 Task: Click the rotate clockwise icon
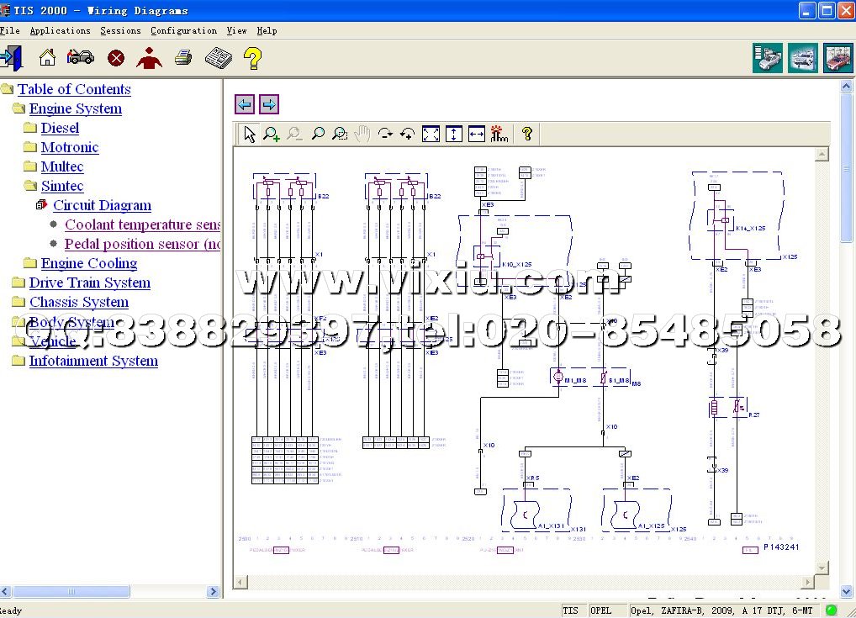click(385, 134)
